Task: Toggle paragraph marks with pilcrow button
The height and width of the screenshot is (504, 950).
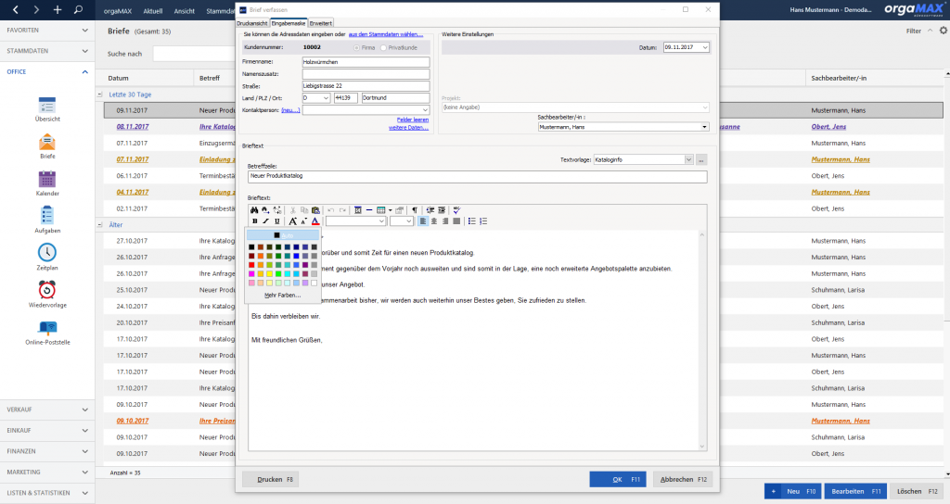Action: 415,210
